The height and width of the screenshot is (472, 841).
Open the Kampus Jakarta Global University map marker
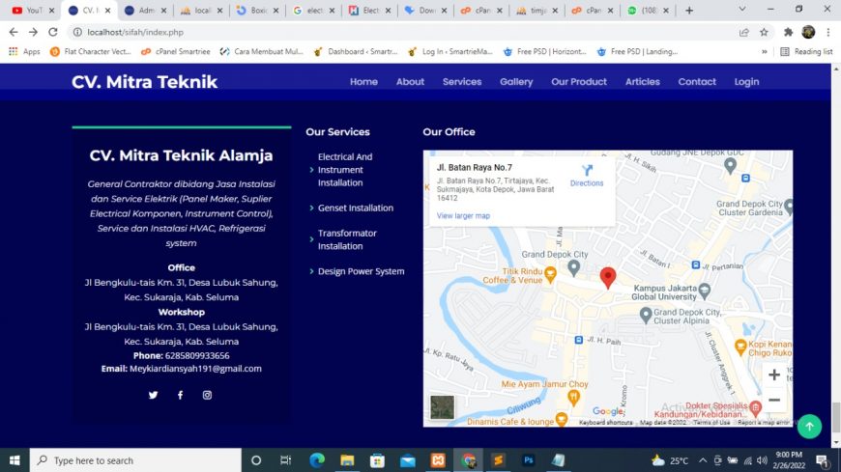705,291
